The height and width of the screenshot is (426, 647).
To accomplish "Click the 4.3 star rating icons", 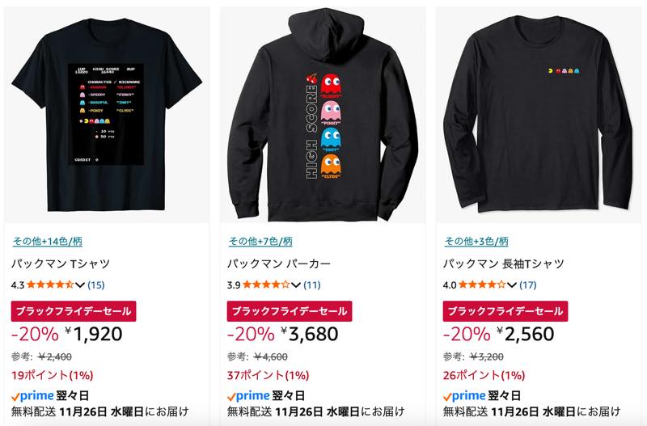I will [50, 285].
